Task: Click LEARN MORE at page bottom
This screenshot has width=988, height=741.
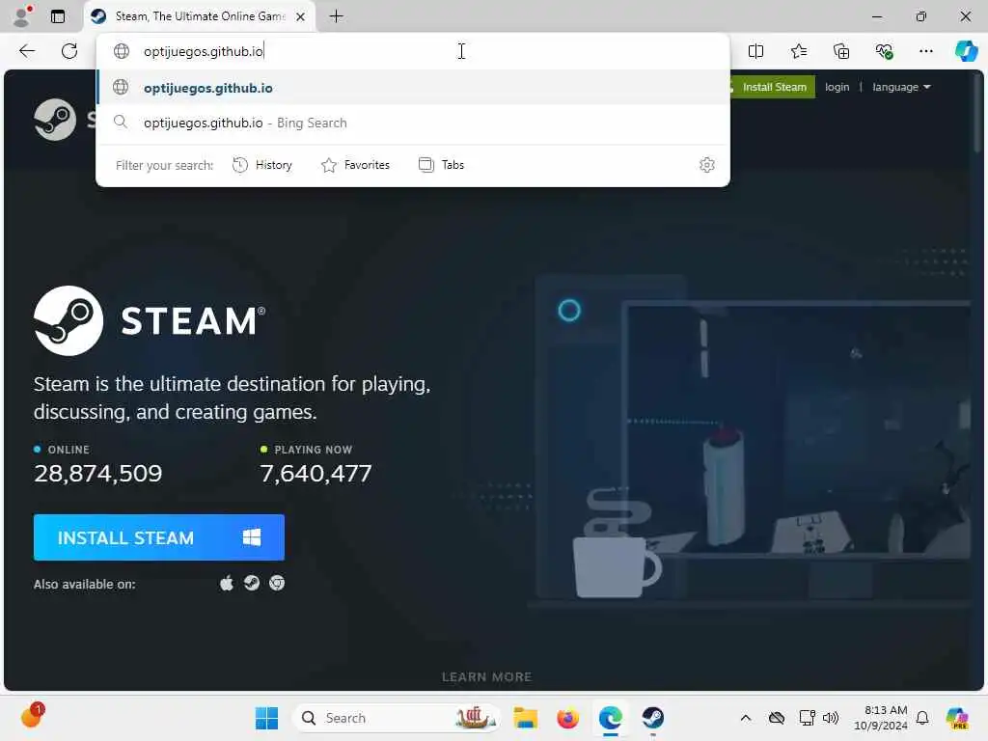Action: pyautogui.click(x=486, y=676)
